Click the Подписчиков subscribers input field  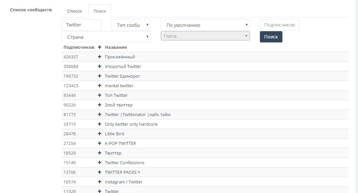point(280,25)
